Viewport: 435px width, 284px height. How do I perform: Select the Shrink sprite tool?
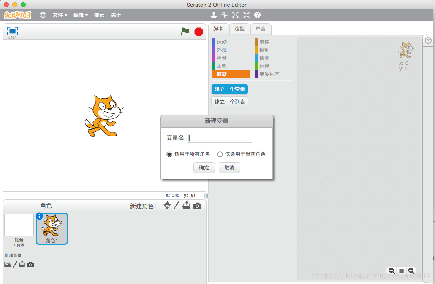click(x=246, y=15)
